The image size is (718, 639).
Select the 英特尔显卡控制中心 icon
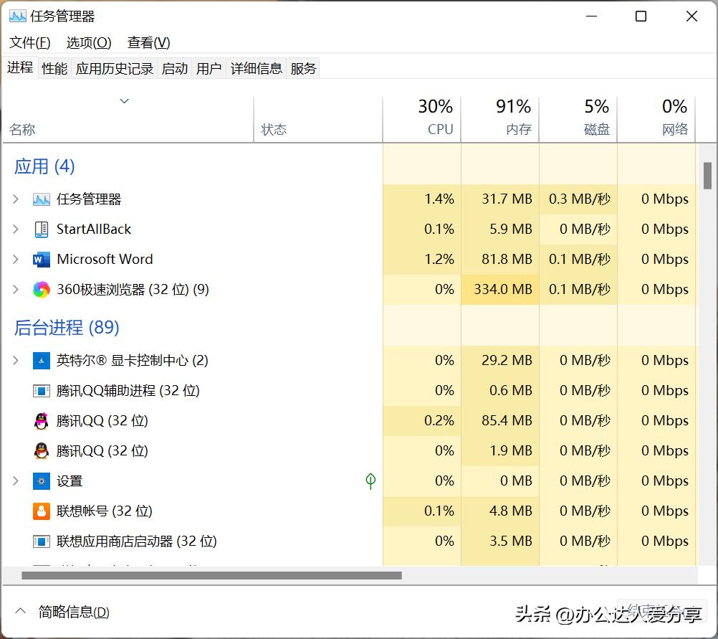click(x=40, y=360)
